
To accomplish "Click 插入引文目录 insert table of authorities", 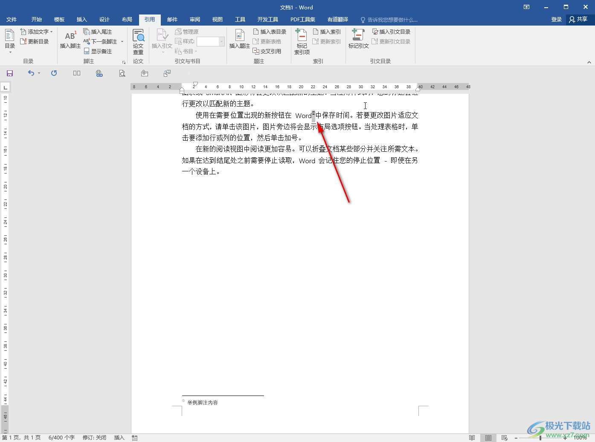I will click(x=391, y=32).
